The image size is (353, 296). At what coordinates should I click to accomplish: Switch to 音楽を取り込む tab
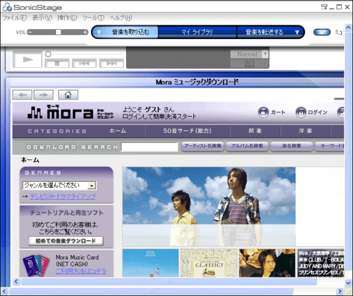[131, 32]
